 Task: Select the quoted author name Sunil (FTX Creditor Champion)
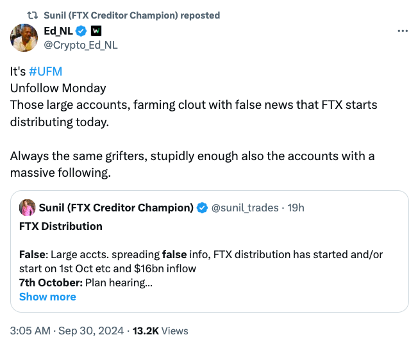116,208
